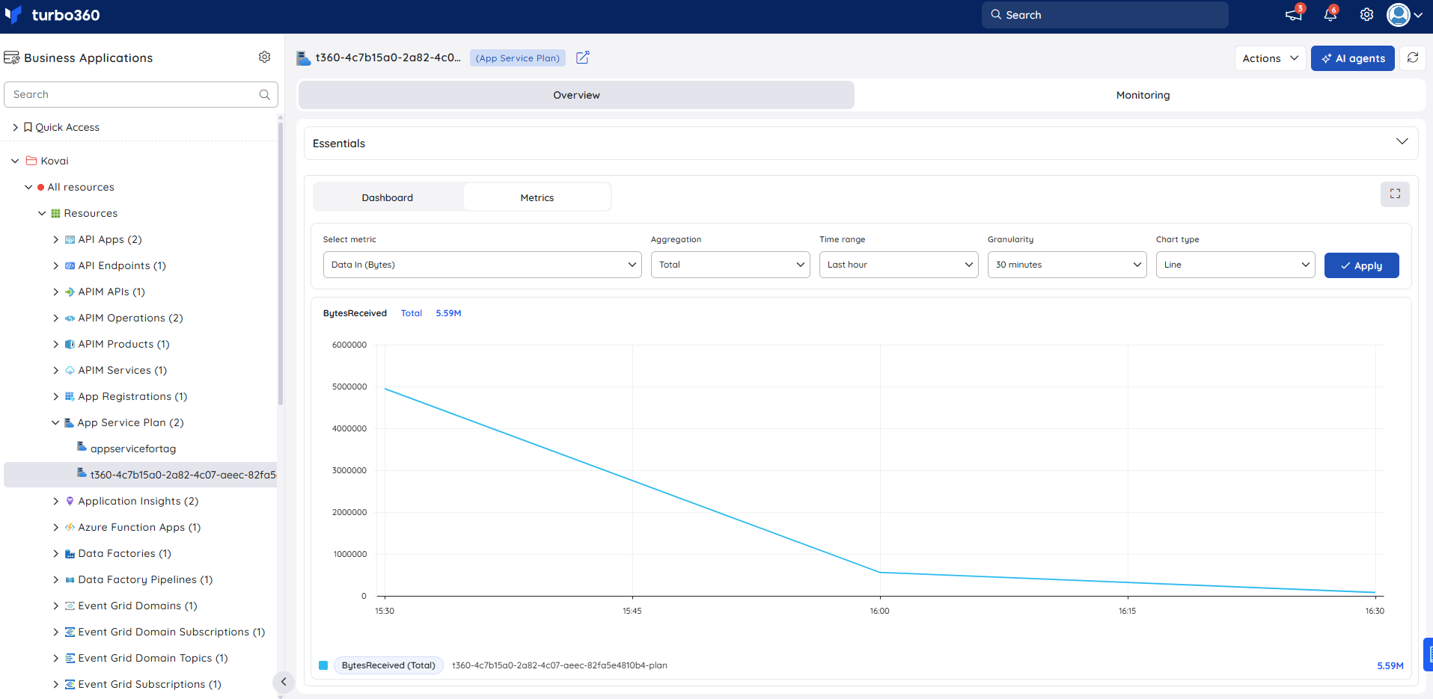Image resolution: width=1433 pixels, height=699 pixels.
Task: Switch to the Dashboard tab
Action: pos(388,197)
